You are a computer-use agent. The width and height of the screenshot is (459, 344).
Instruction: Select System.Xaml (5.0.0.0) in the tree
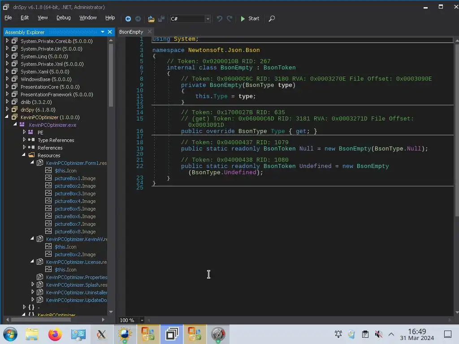45,72
